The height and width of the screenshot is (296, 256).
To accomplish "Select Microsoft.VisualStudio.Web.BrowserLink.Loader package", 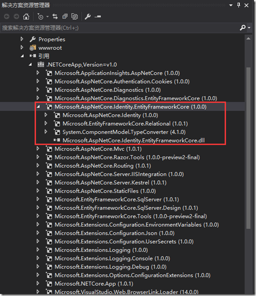I will 126,292.
